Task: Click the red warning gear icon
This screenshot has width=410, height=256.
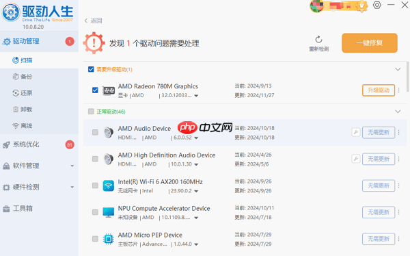Action: pyautogui.click(x=94, y=43)
